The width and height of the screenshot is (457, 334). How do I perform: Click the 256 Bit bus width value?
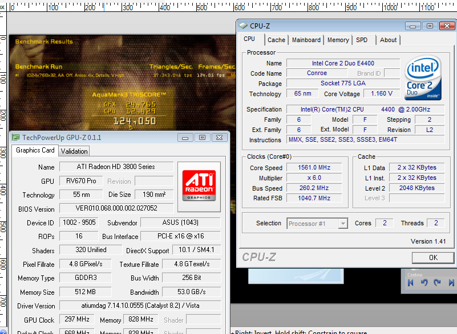192,278
